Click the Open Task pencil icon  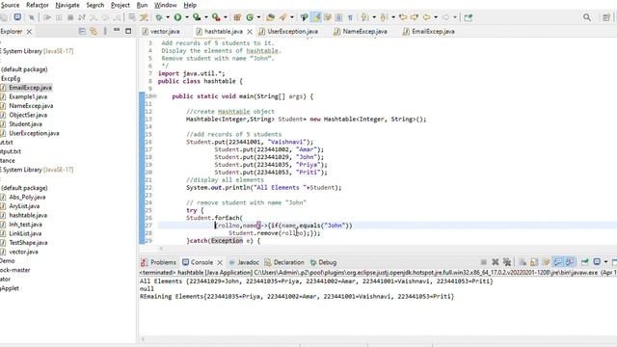pyautogui.click(x=282, y=17)
